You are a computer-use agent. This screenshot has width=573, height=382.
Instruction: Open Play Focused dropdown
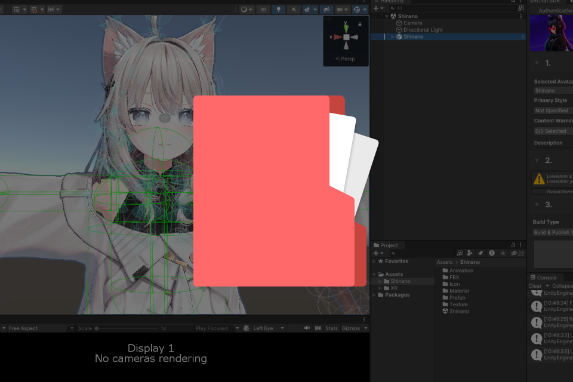(217, 328)
